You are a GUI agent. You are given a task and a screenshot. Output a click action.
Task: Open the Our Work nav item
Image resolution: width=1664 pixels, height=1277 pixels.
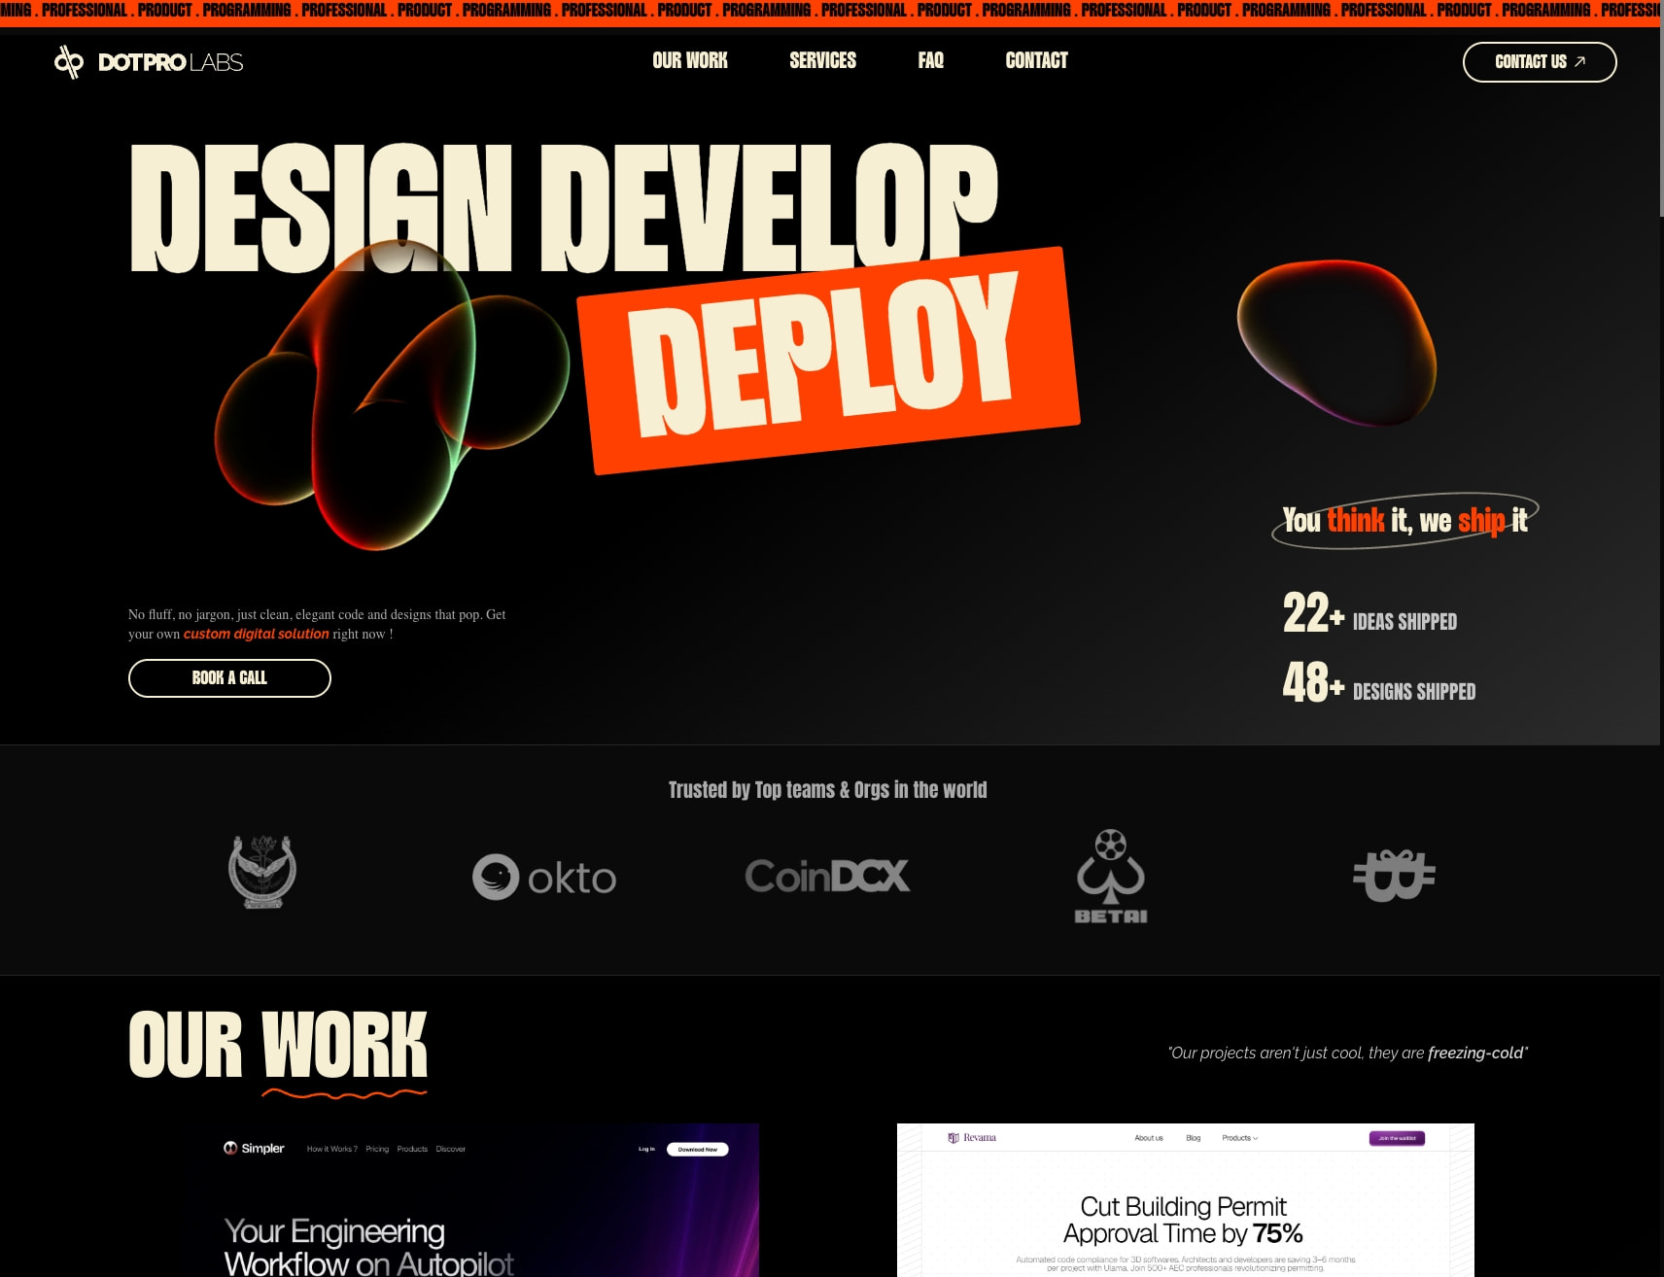[690, 60]
